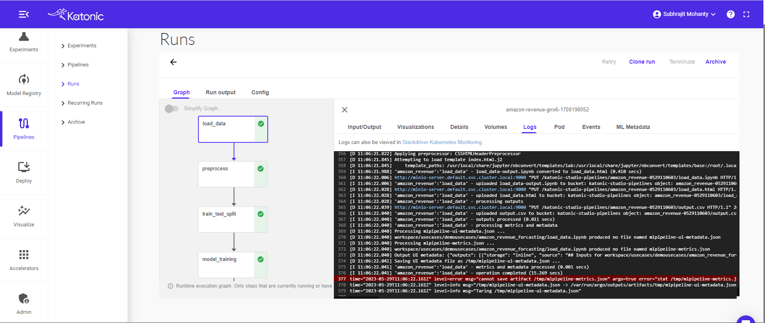This screenshot has width=765, height=323.
Task: Close the step details panel
Action: pos(345,110)
